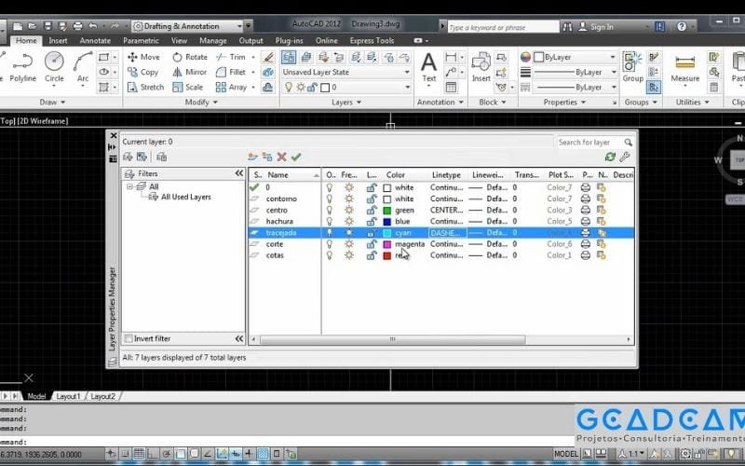This screenshot has height=466, width=745.
Task: Change the magenta color swatch of corte
Action: pyautogui.click(x=387, y=244)
